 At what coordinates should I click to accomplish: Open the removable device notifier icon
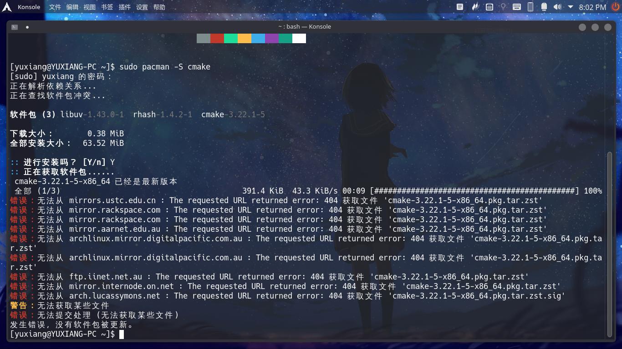coord(544,7)
